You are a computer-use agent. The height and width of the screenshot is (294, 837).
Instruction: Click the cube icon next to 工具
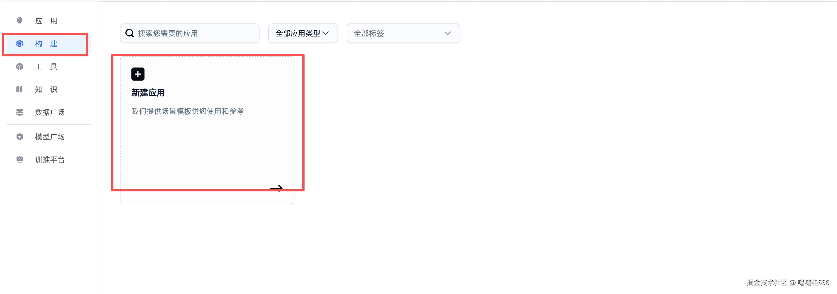point(20,66)
